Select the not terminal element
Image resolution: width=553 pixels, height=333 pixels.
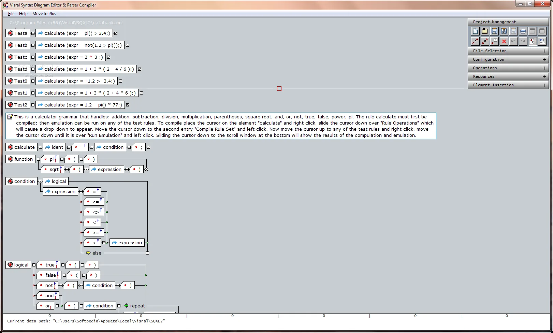tap(47, 285)
